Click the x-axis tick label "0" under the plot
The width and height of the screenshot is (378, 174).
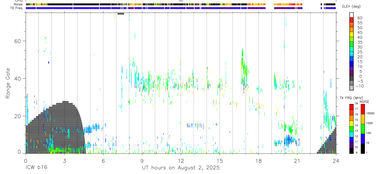26,160
